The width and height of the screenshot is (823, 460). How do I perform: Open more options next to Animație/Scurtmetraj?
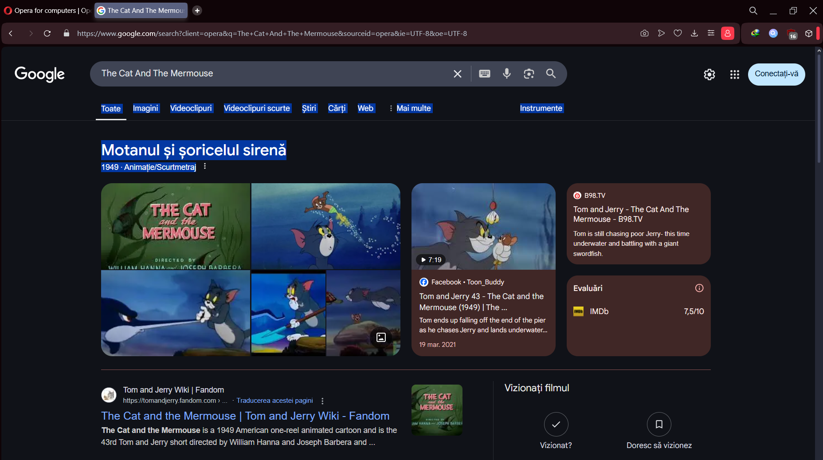click(205, 166)
